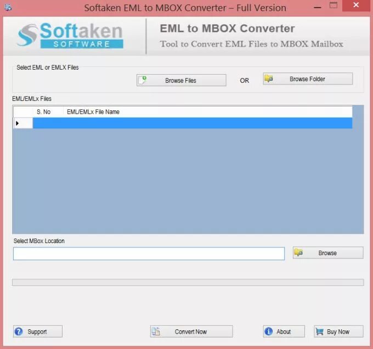
Task: Click the Select EML or EMLX Files label
Action: (48, 67)
